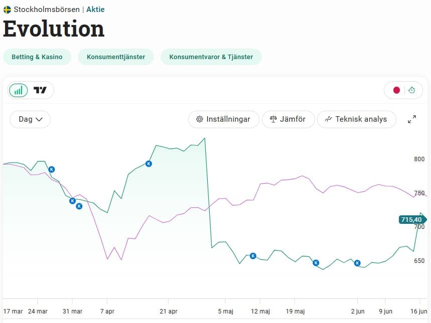The height and width of the screenshot is (323, 431).
Task: Open Konsumentvaror & Tjänster category tag
Action: click(x=211, y=57)
